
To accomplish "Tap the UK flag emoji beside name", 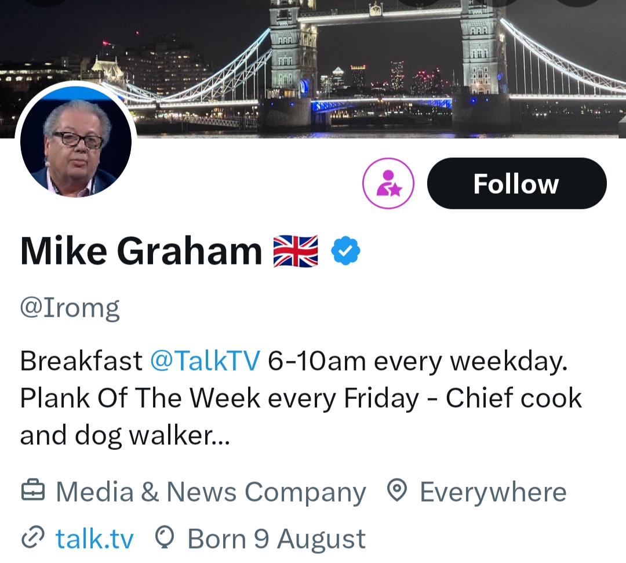I will pos(296,250).
